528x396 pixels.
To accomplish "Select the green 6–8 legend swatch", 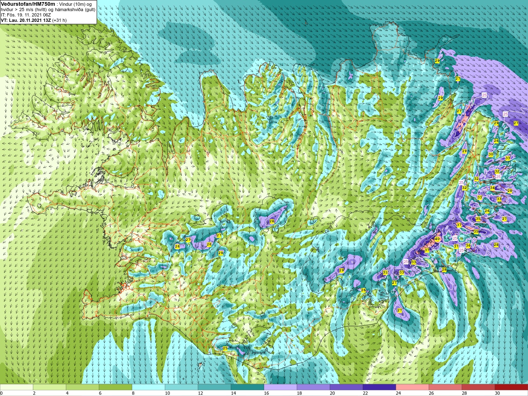I will click(115, 387).
